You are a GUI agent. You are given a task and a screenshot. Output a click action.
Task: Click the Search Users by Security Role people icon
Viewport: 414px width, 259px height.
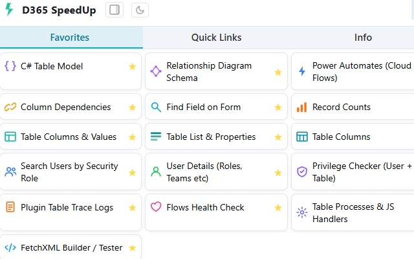coord(10,172)
